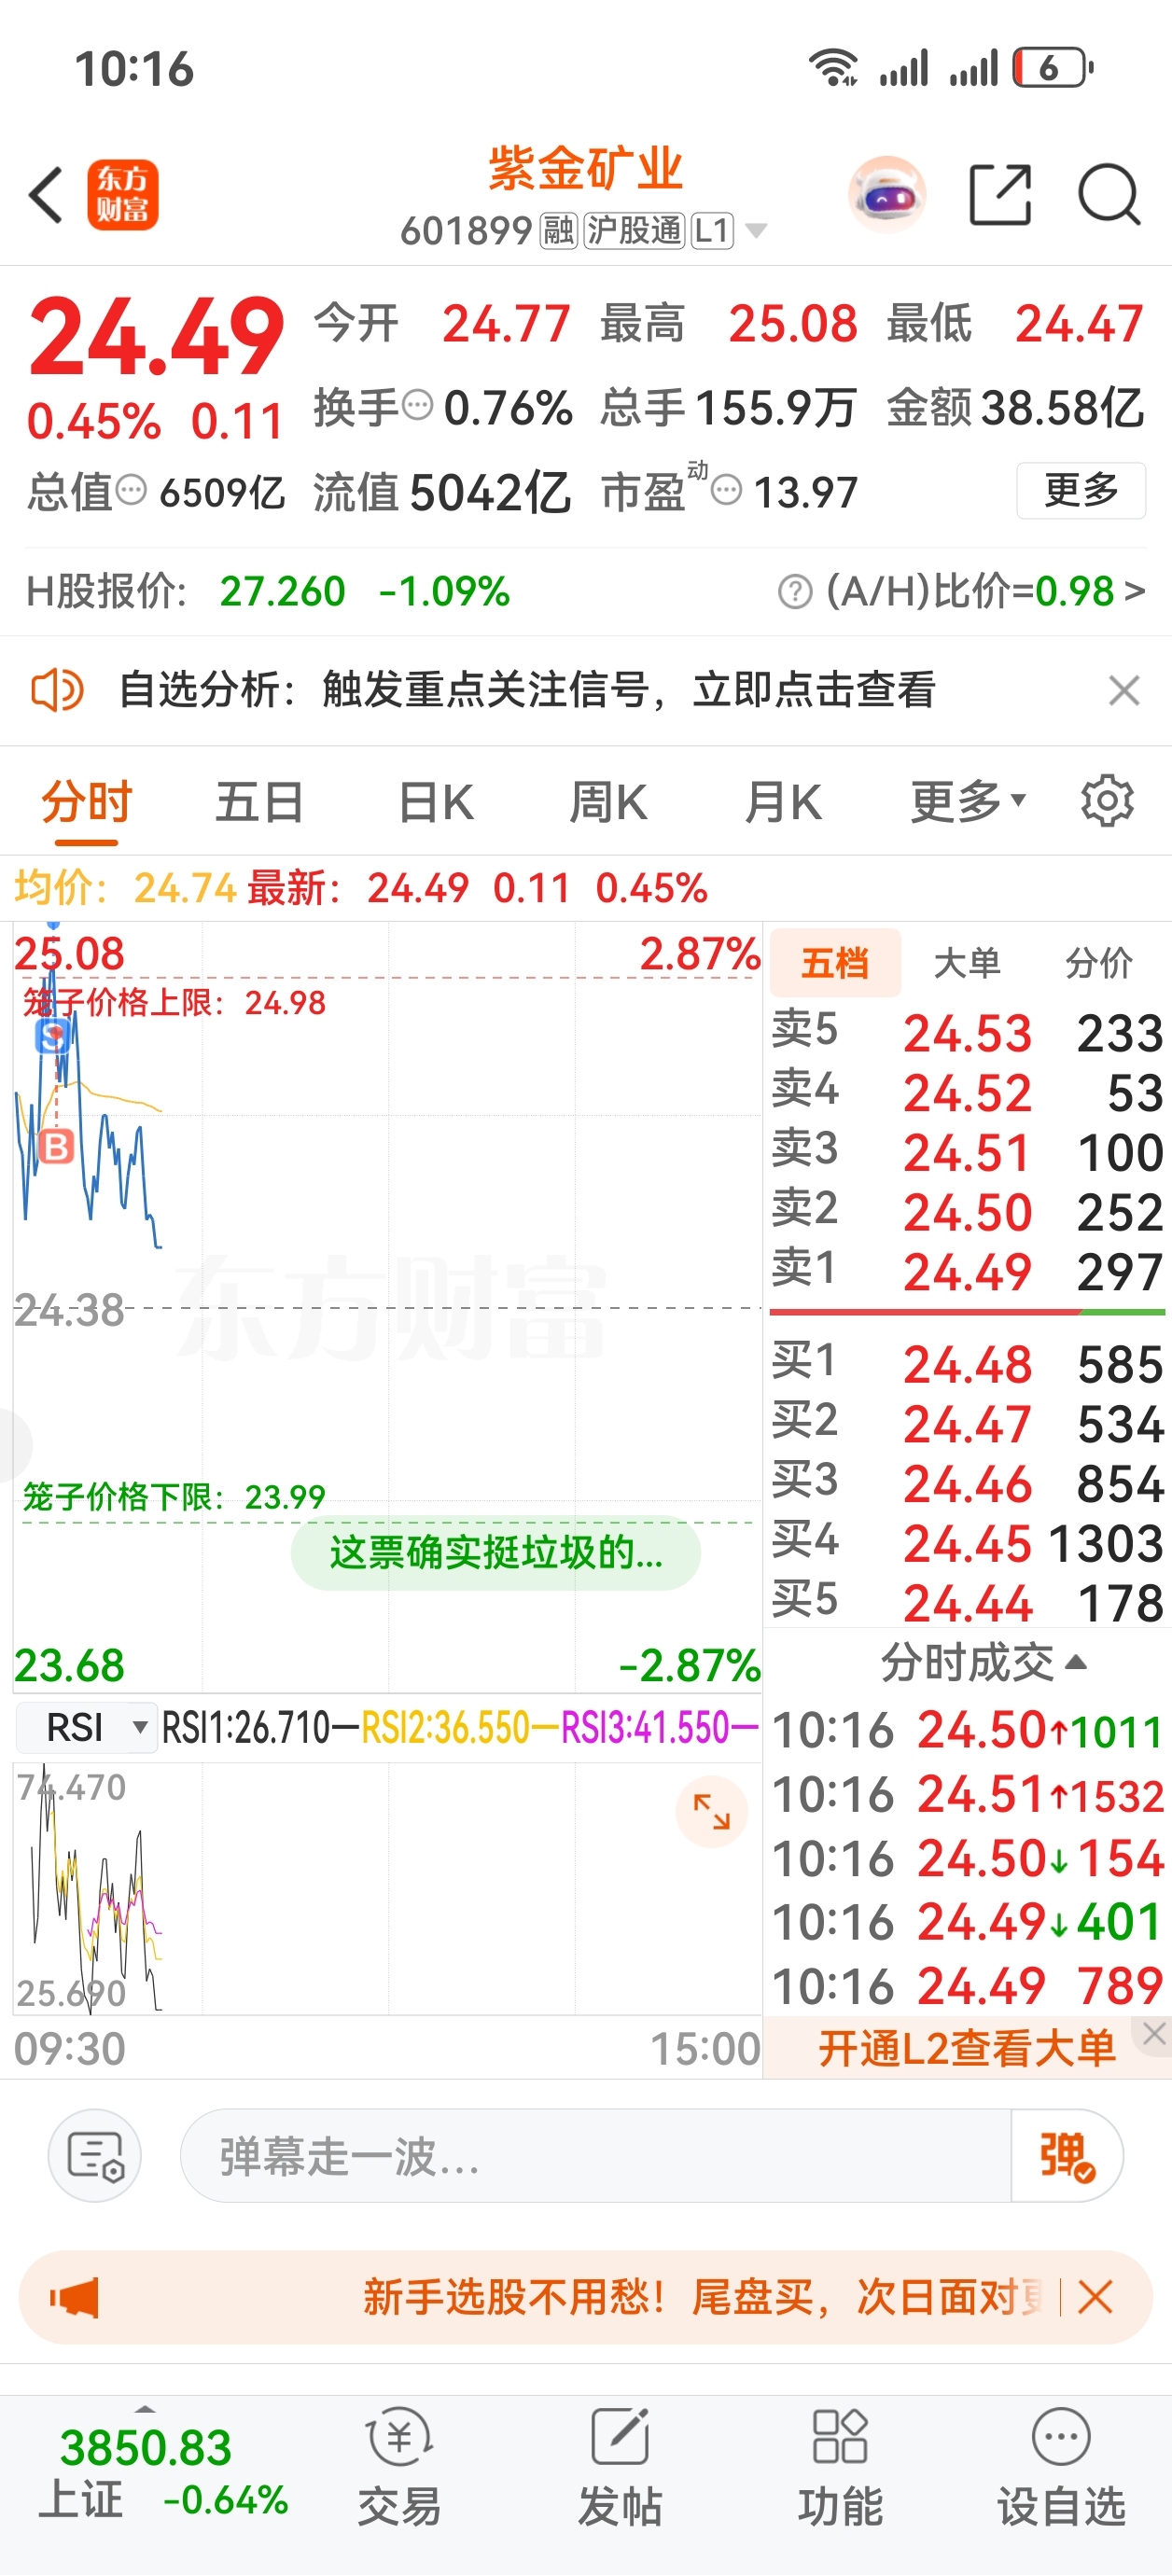Tap 买1 price 24.48
Viewport: 1172px width, 2575px height.
tap(967, 1364)
